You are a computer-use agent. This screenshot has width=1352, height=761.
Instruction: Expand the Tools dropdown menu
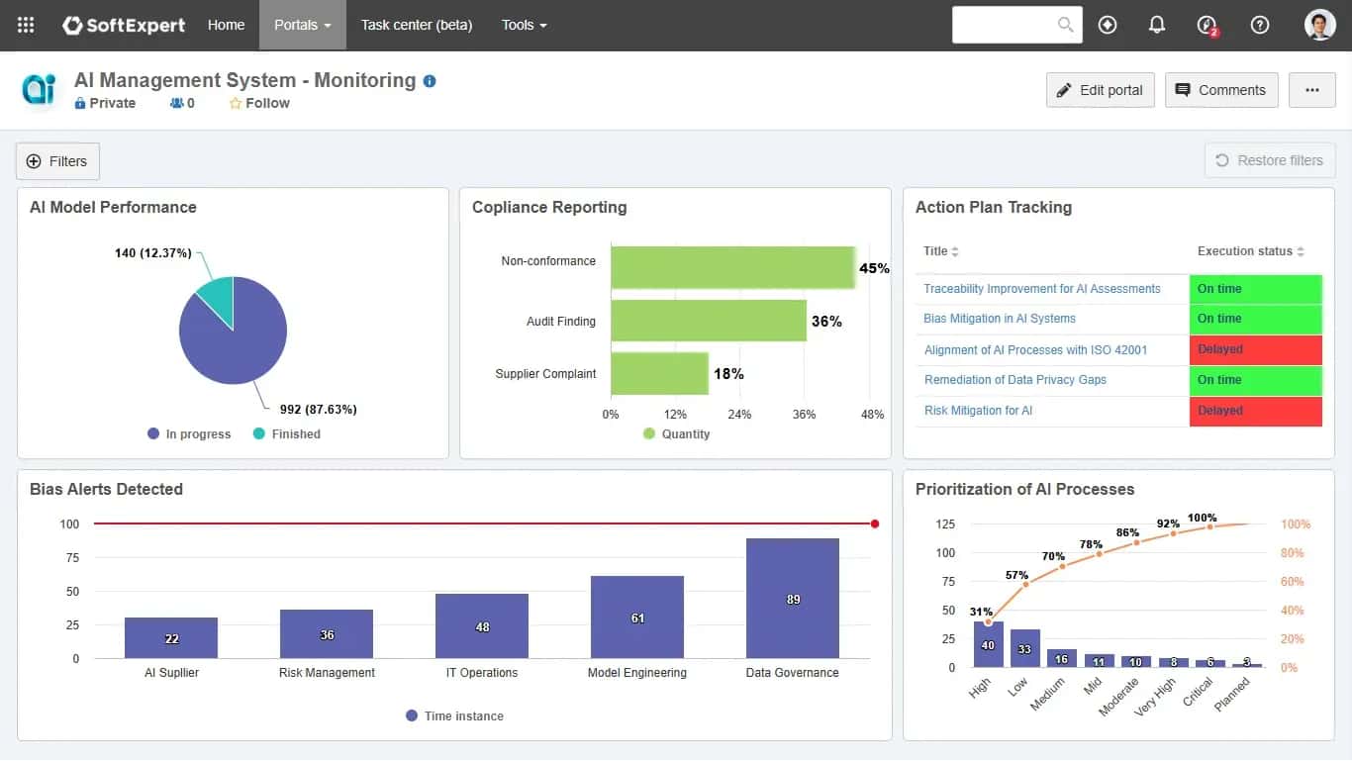point(524,25)
